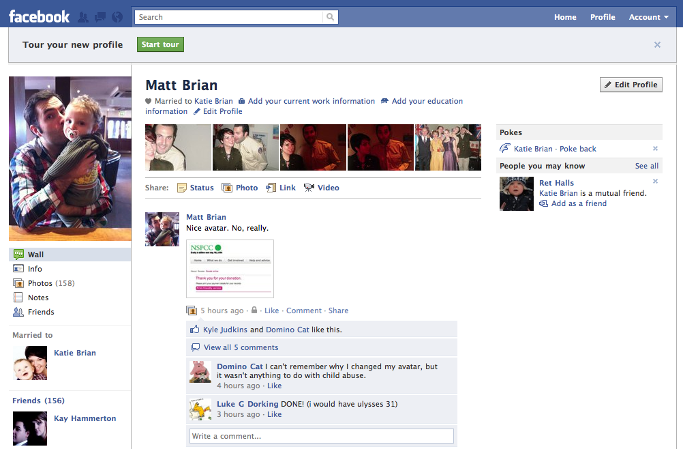The image size is (683, 449).
Task: Open the notifications globe icon
Action: pos(117,17)
